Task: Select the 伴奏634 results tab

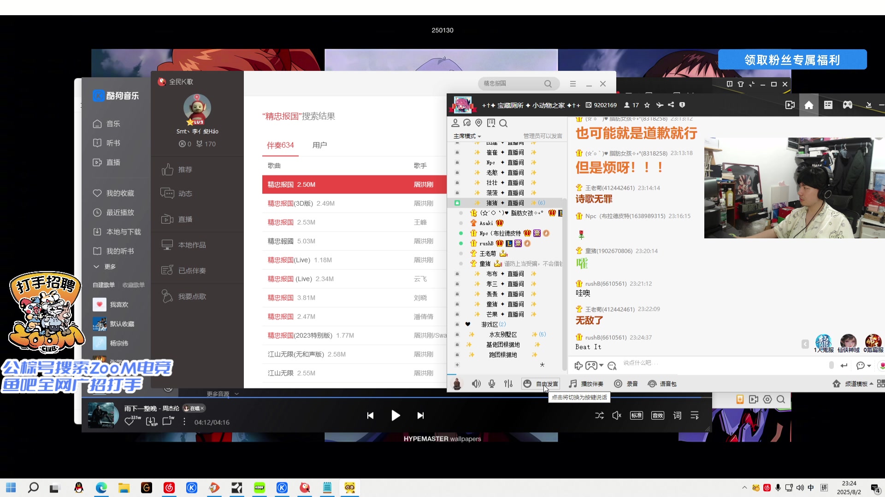Action: [x=280, y=145]
